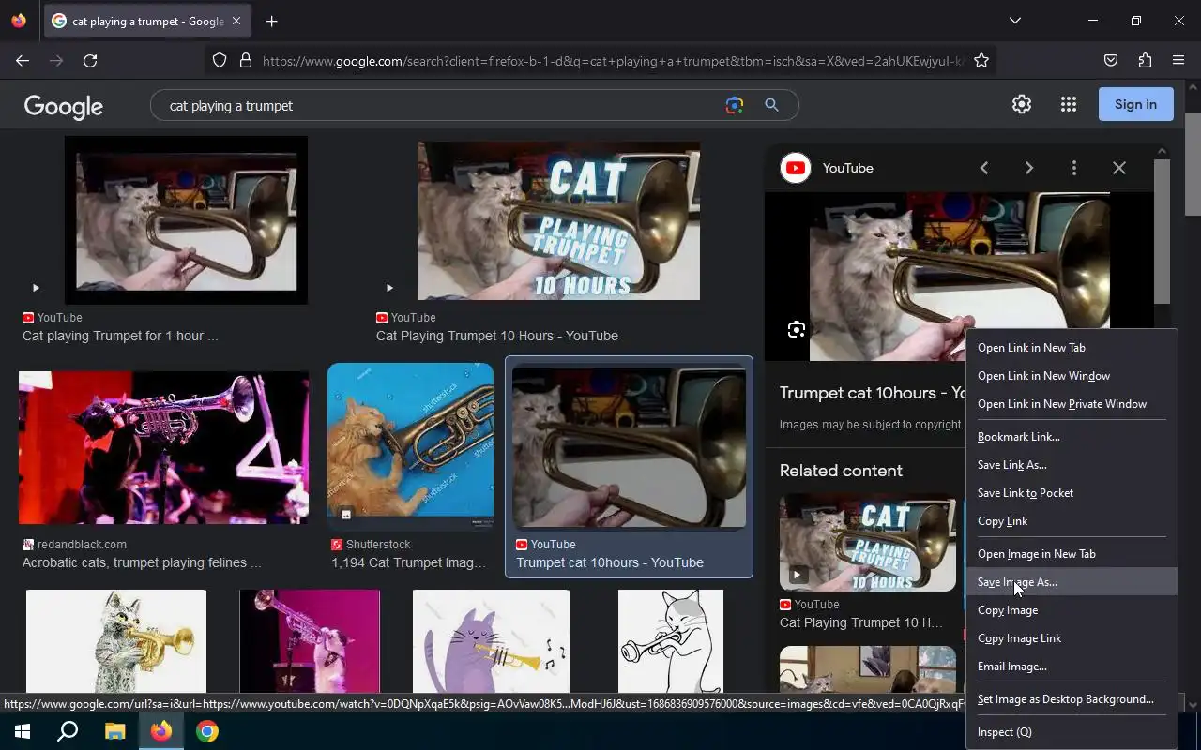Bookmark this page with the star icon
Image resolution: width=1201 pixels, height=750 pixels.
pyautogui.click(x=981, y=60)
